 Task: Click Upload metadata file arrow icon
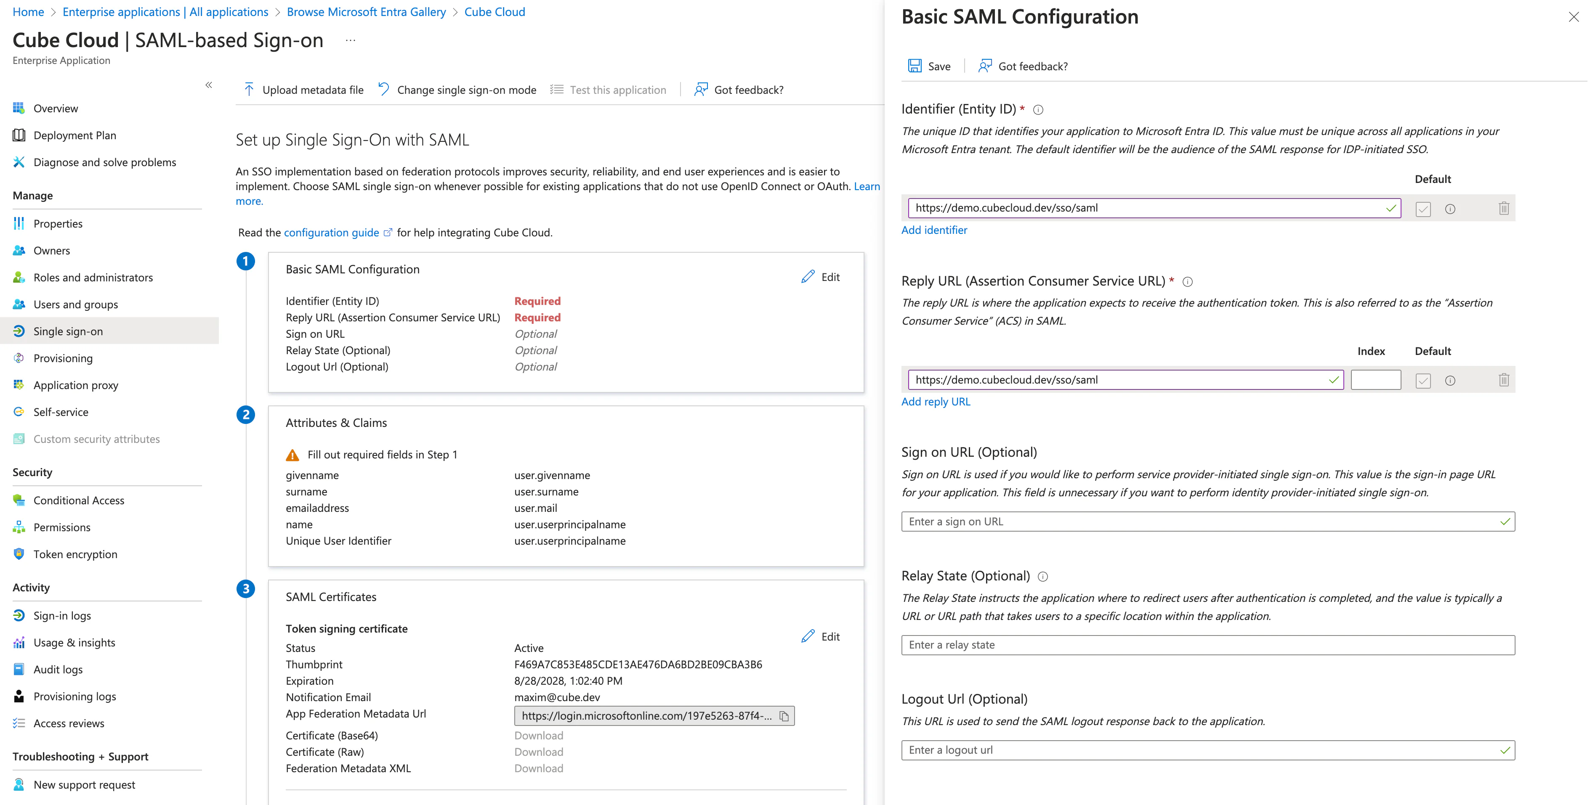(x=249, y=90)
